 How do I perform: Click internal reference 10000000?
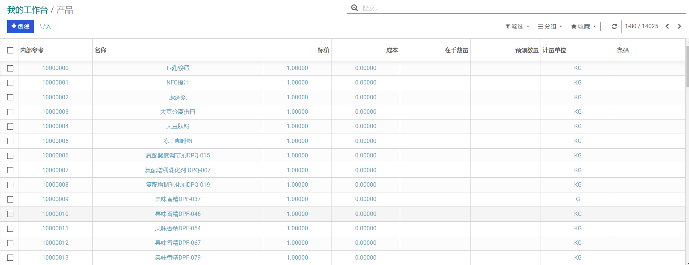pos(55,68)
